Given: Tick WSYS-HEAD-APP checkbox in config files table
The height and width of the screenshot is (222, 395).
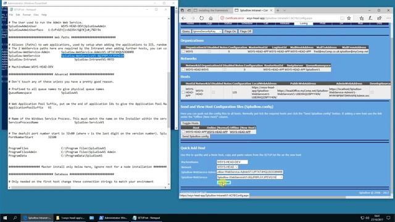Looking at the screenshot, I should [183, 131].
